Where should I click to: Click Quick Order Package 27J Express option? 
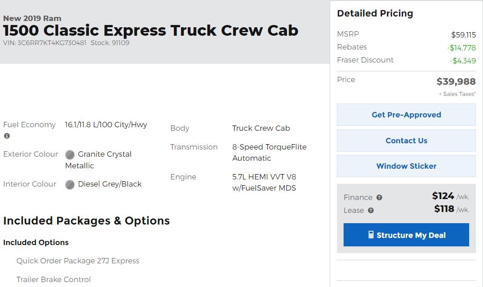click(78, 261)
